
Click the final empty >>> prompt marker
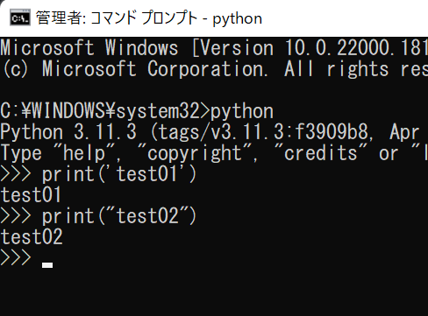(x=16, y=258)
